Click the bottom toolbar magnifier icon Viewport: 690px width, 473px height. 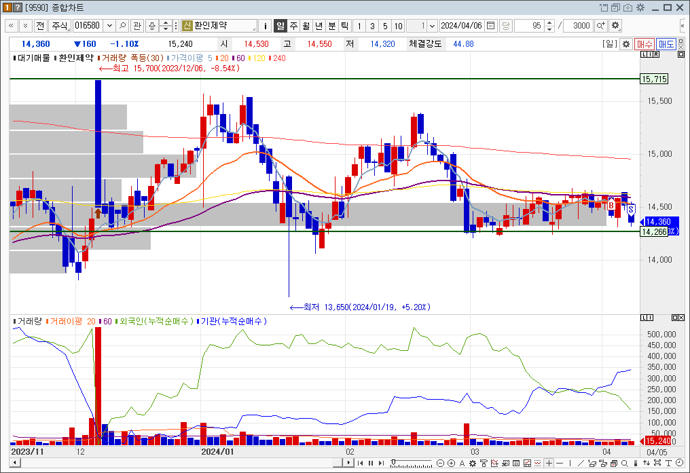(x=624, y=463)
